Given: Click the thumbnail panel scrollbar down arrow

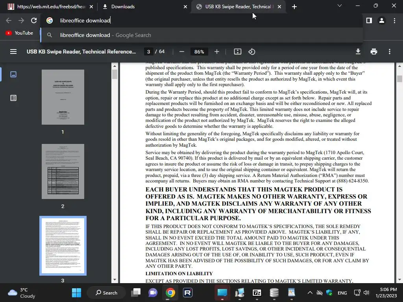Looking at the screenshot, I should tap(115, 280).
